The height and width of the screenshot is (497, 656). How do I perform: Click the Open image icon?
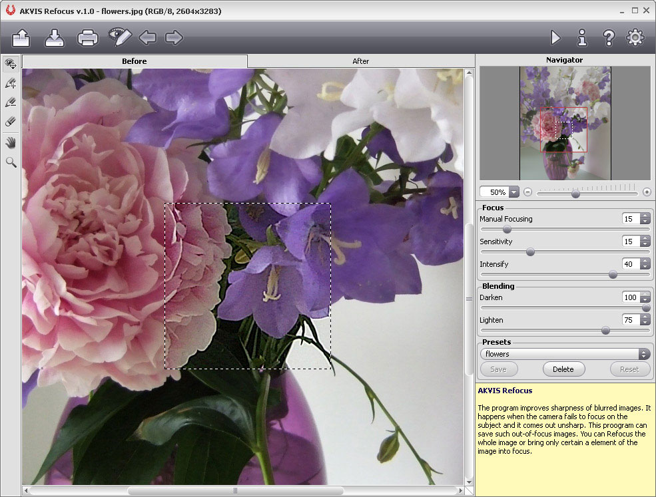click(21, 38)
